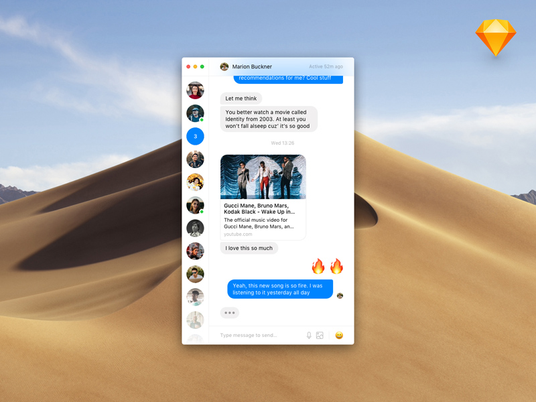Viewport: 536px width, 402px height.
Task: Select the microphone icon to record audio
Action: tap(309, 334)
